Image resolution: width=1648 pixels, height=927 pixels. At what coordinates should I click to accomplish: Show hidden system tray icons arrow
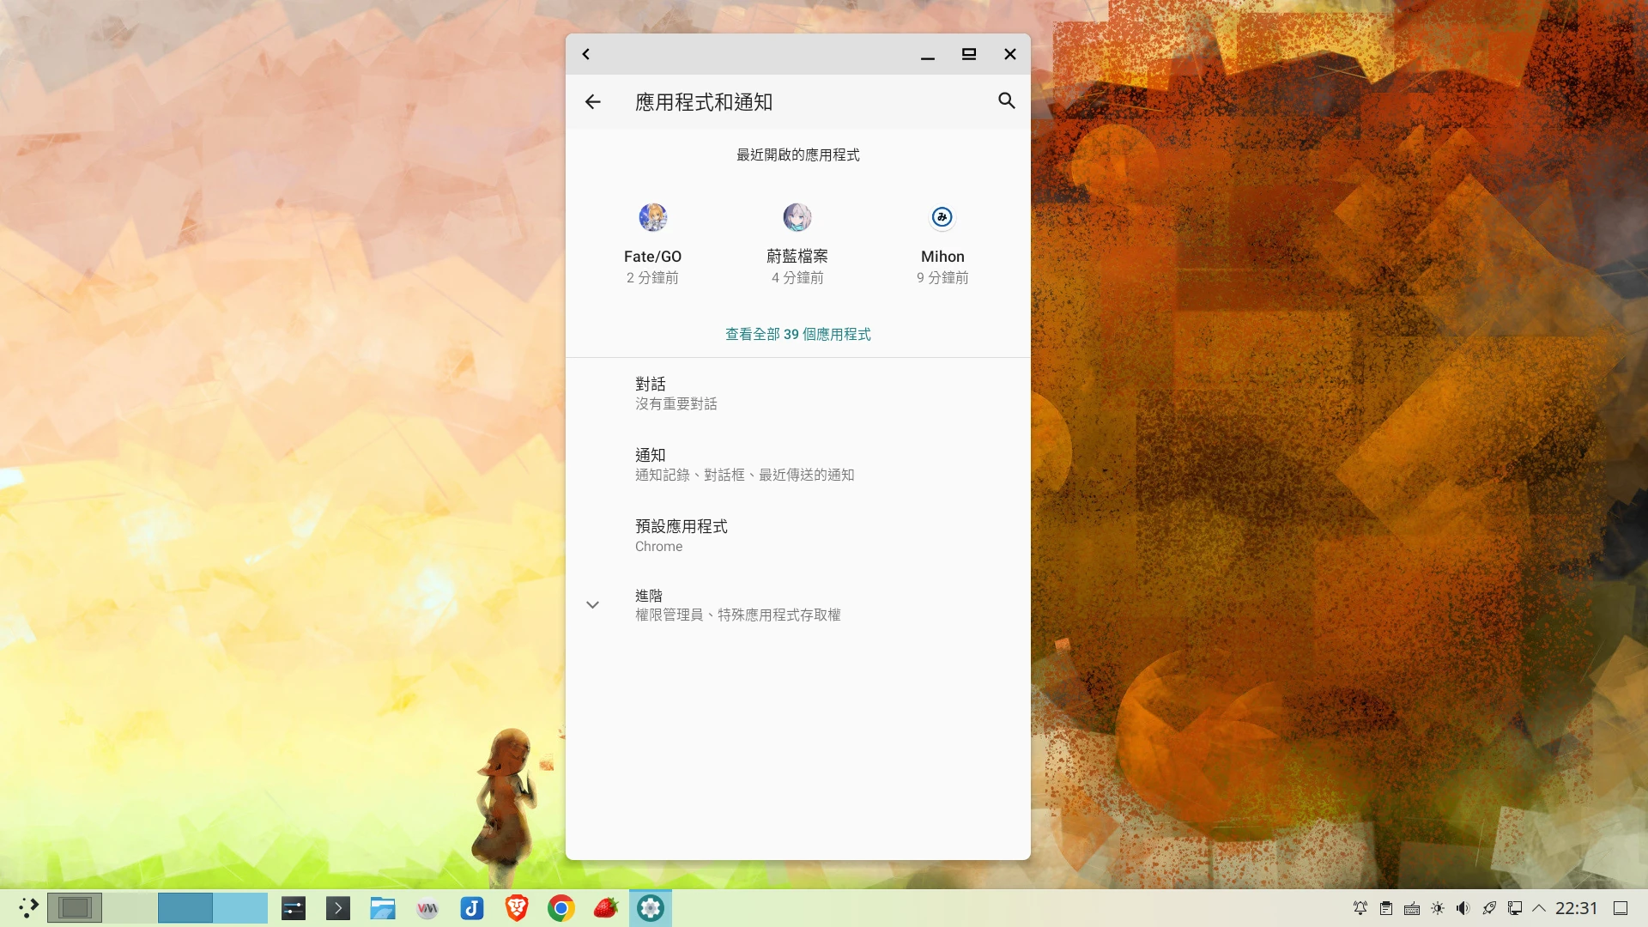tap(1539, 908)
